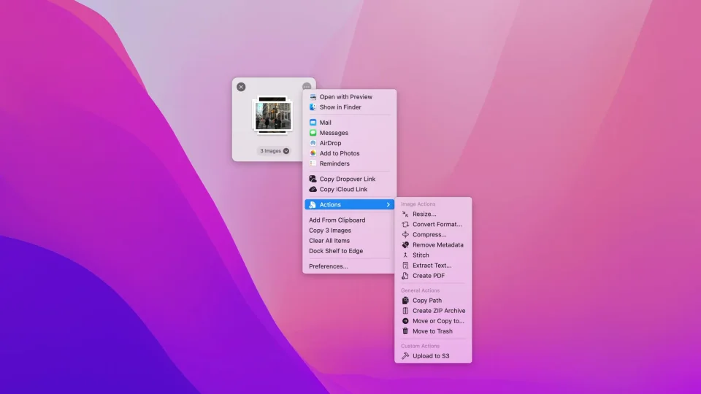Screen dimensions: 701x394
Task: Click the Reminders app icon
Action: point(313,163)
